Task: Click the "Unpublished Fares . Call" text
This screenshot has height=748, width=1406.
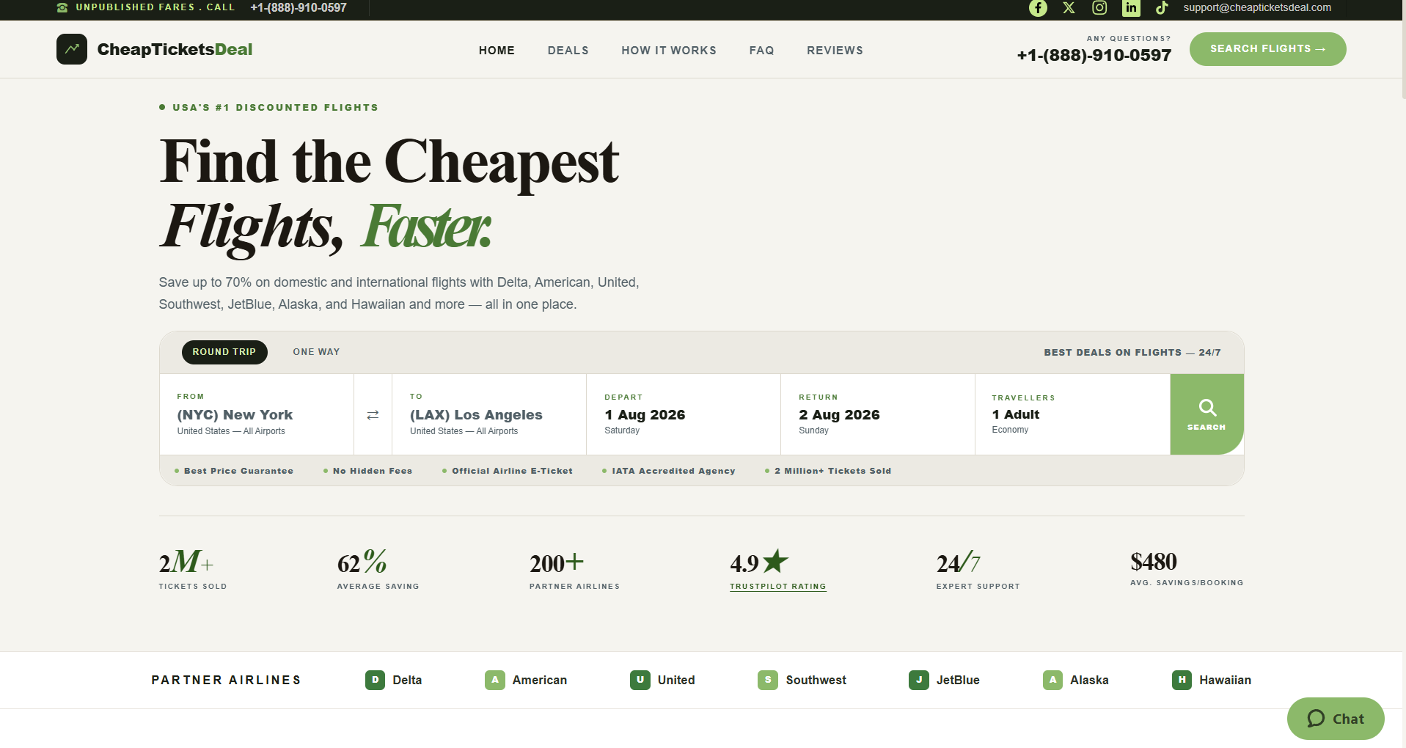Action: 155,7
